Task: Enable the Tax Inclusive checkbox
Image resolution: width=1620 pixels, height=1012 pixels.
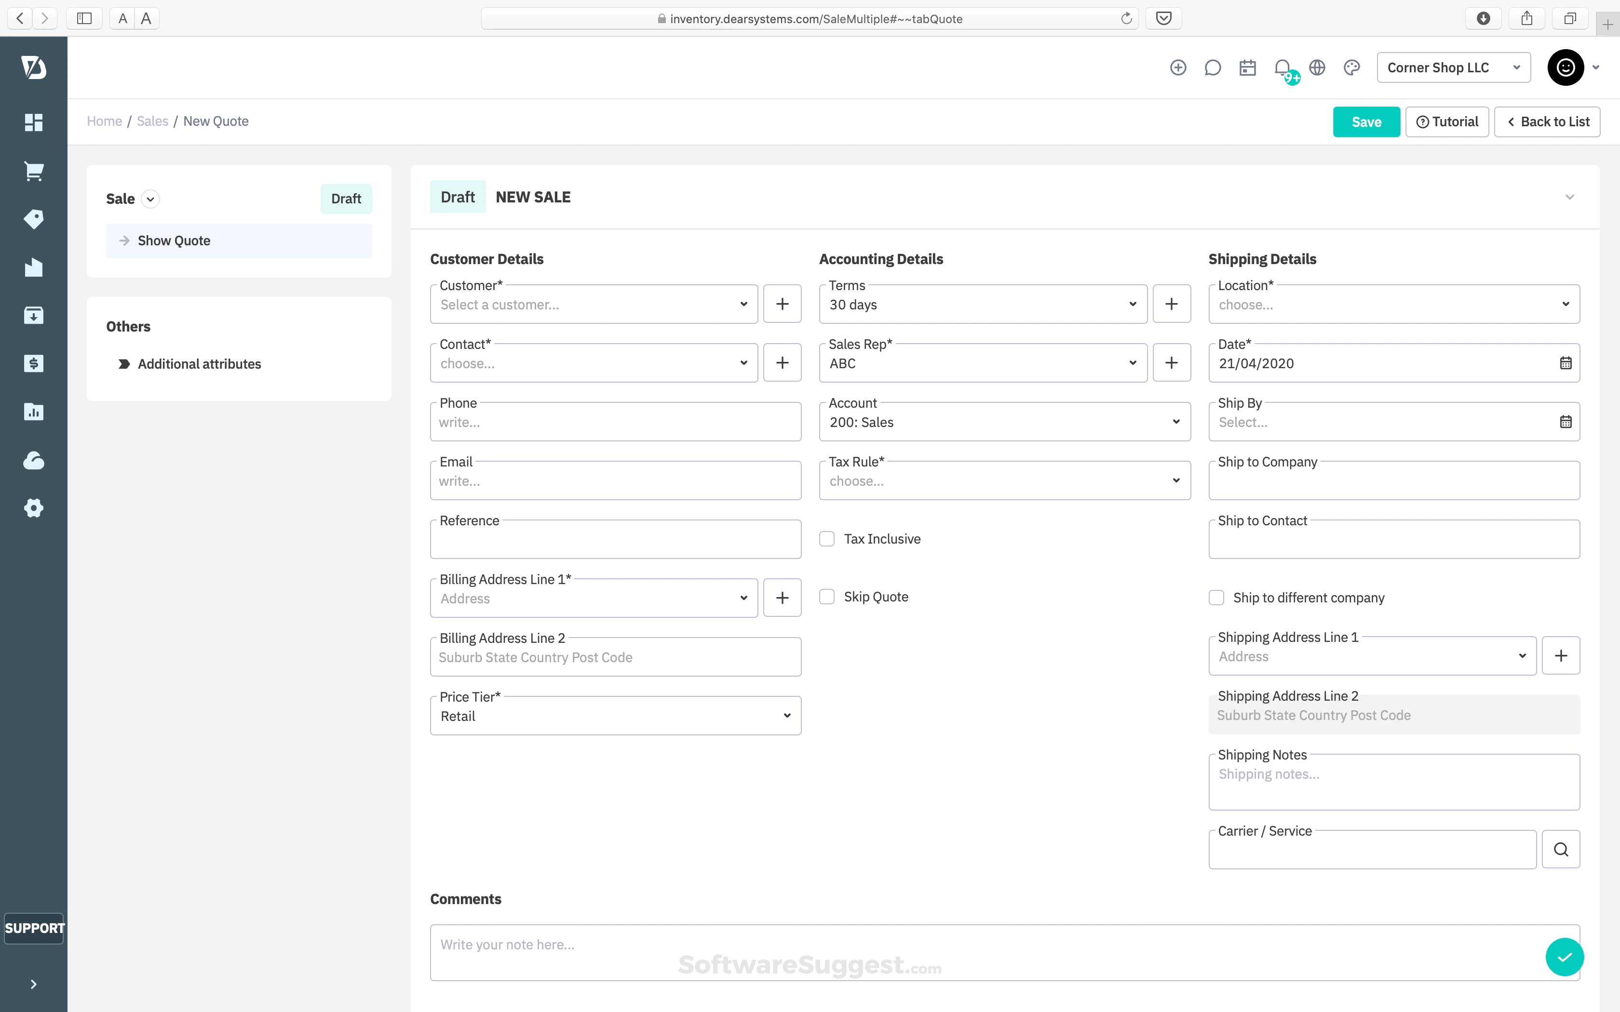Action: 827,539
